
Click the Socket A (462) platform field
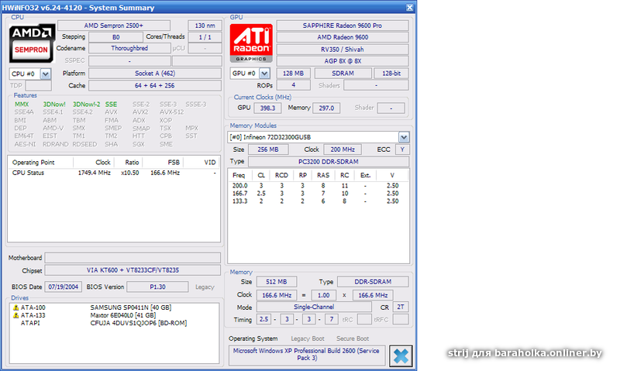pyautogui.click(x=155, y=74)
